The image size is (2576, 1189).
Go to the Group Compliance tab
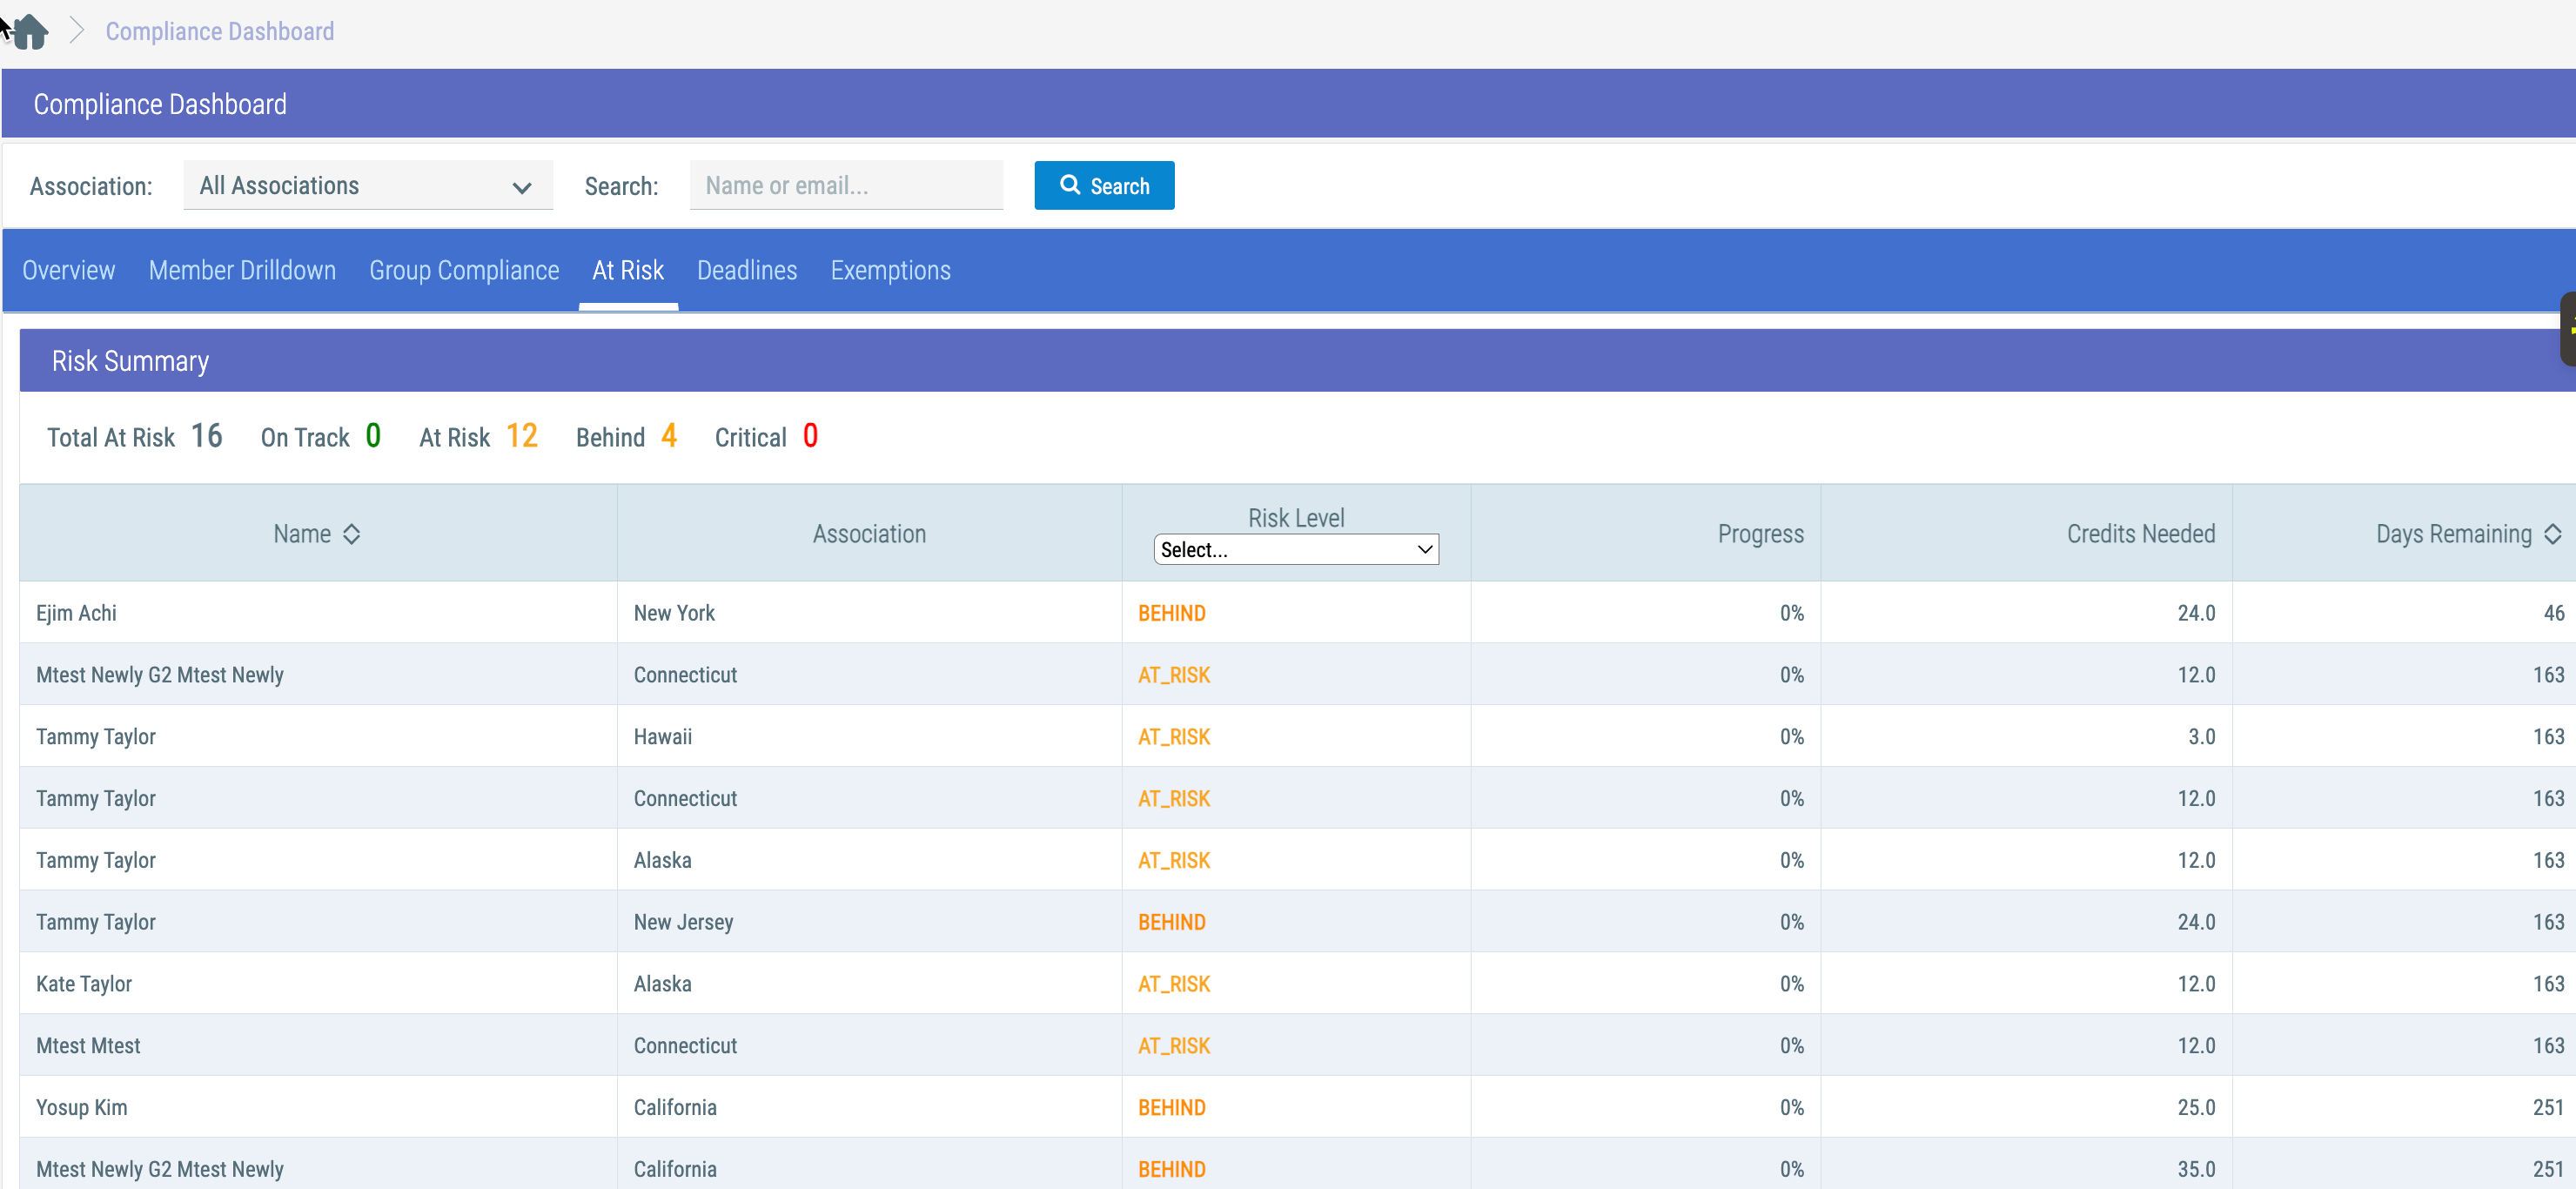(x=464, y=270)
